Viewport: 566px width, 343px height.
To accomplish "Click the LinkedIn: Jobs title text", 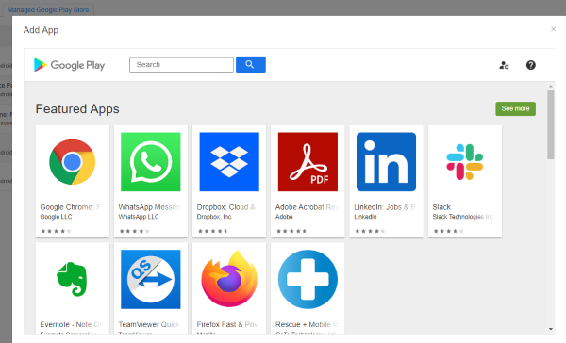I will [x=385, y=207].
